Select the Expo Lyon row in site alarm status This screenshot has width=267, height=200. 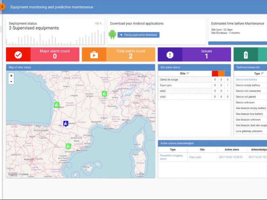(x=194, y=85)
